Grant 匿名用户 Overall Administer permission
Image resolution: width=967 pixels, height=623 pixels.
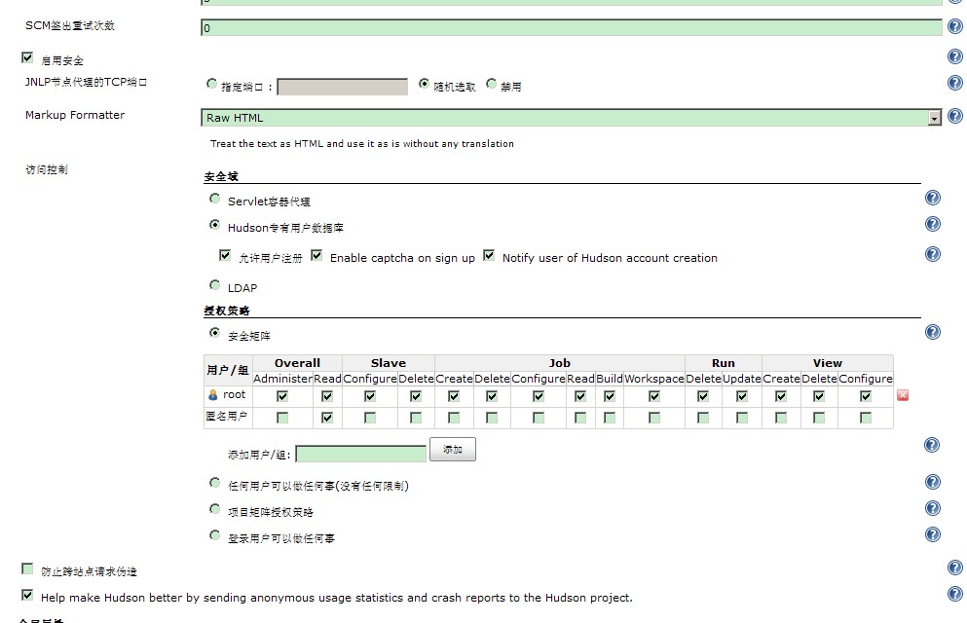[x=282, y=418]
